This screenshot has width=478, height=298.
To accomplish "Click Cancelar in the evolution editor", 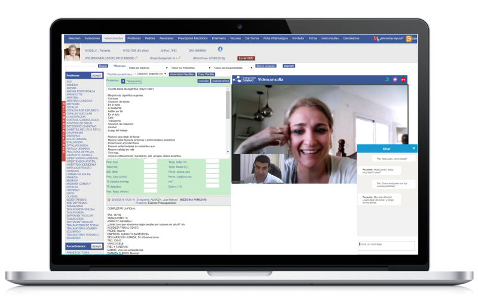I will (203, 81).
